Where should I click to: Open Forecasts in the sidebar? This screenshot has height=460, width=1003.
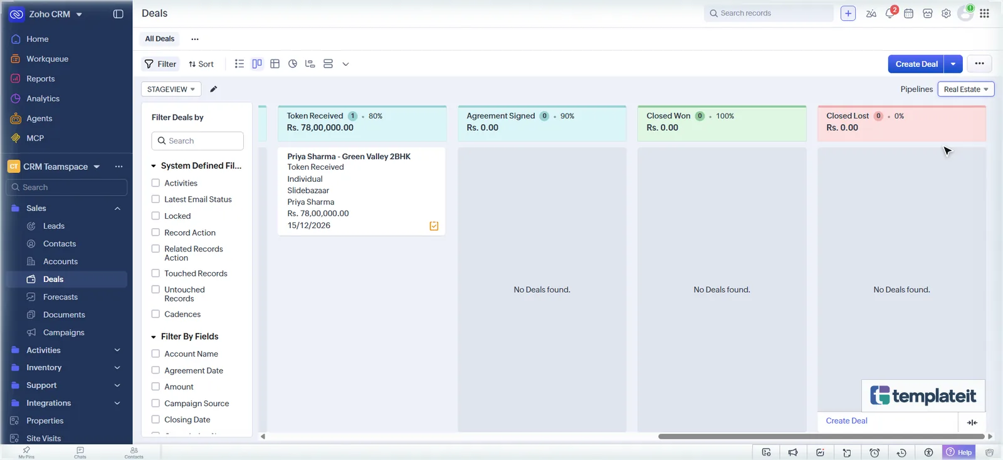61,297
